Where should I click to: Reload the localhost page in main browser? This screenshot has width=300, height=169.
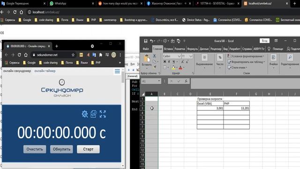tap(15, 12)
